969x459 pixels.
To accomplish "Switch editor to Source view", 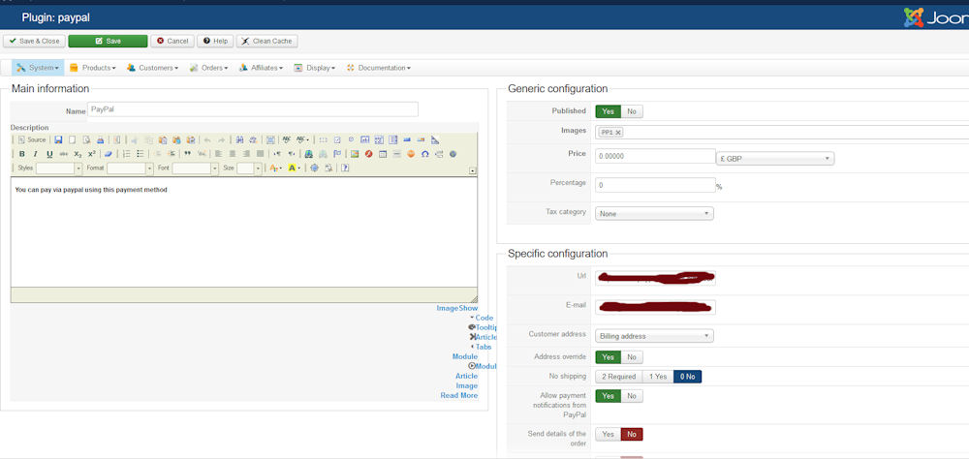I will pos(32,140).
